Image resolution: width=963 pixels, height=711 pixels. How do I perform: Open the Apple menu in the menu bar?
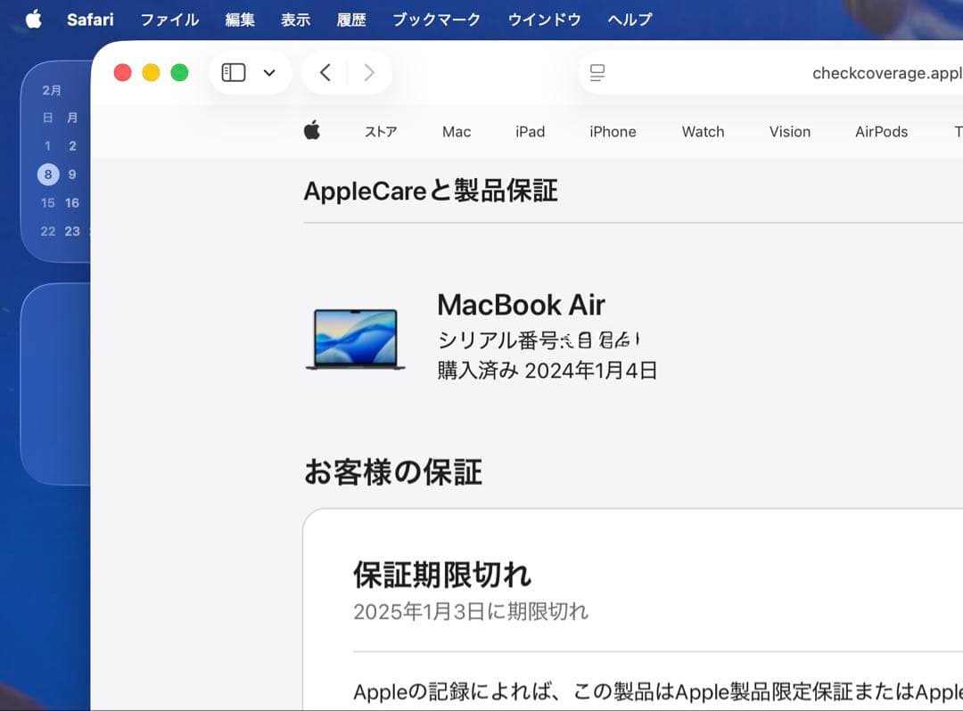pos(32,19)
